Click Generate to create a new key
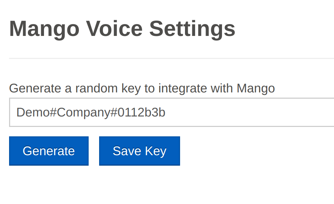The image size is (334, 204). 49,151
